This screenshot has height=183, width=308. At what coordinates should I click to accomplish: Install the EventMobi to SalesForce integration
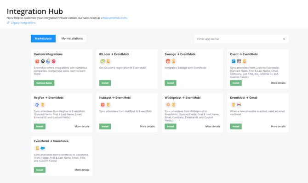40,170
